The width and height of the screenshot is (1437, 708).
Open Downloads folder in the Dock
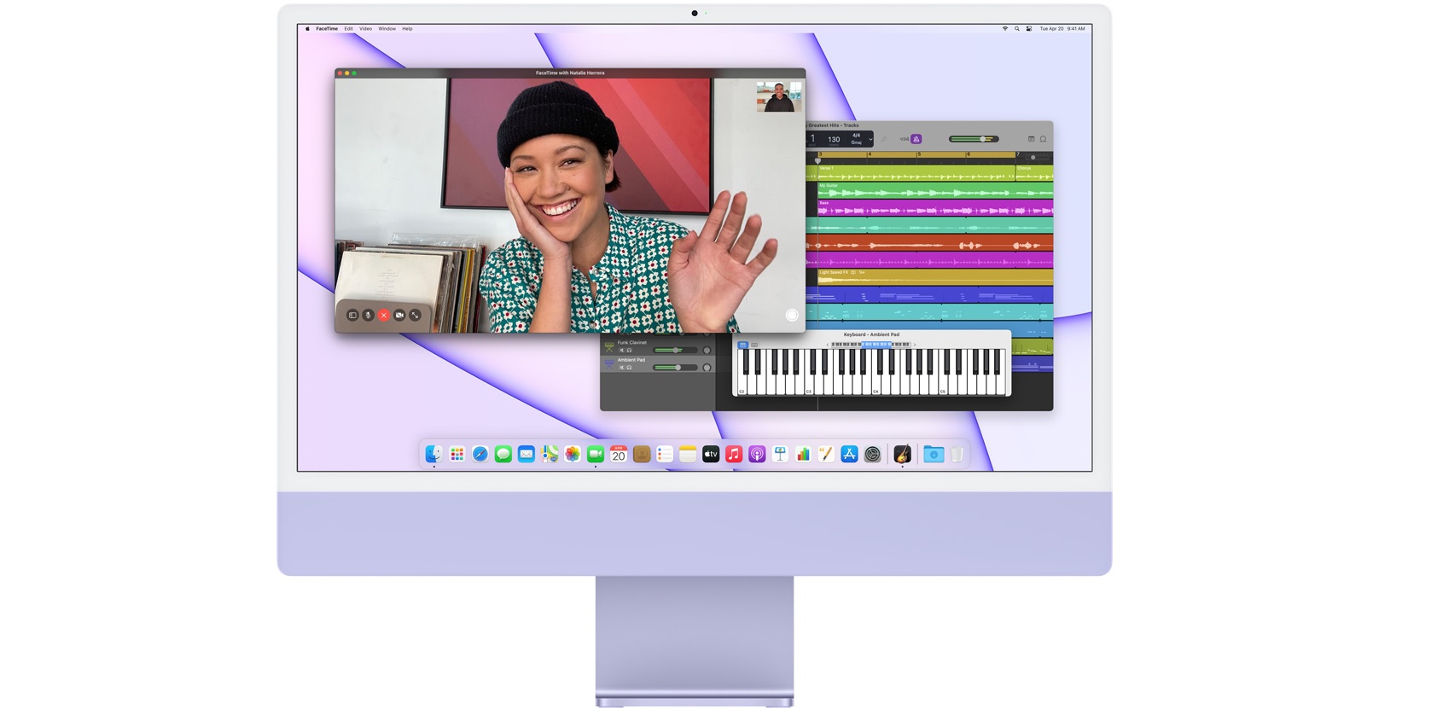click(934, 454)
